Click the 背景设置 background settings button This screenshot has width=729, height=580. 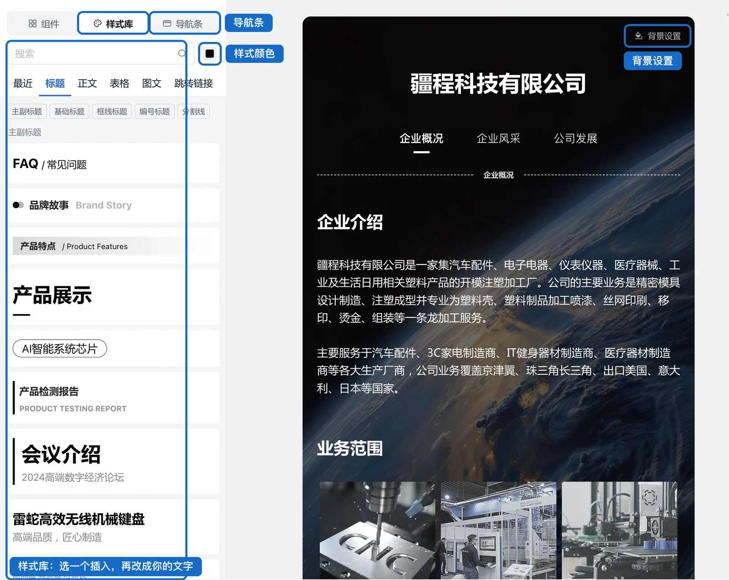tap(657, 36)
